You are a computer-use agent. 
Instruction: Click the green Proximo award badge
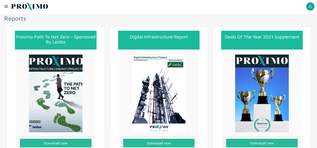(262, 124)
